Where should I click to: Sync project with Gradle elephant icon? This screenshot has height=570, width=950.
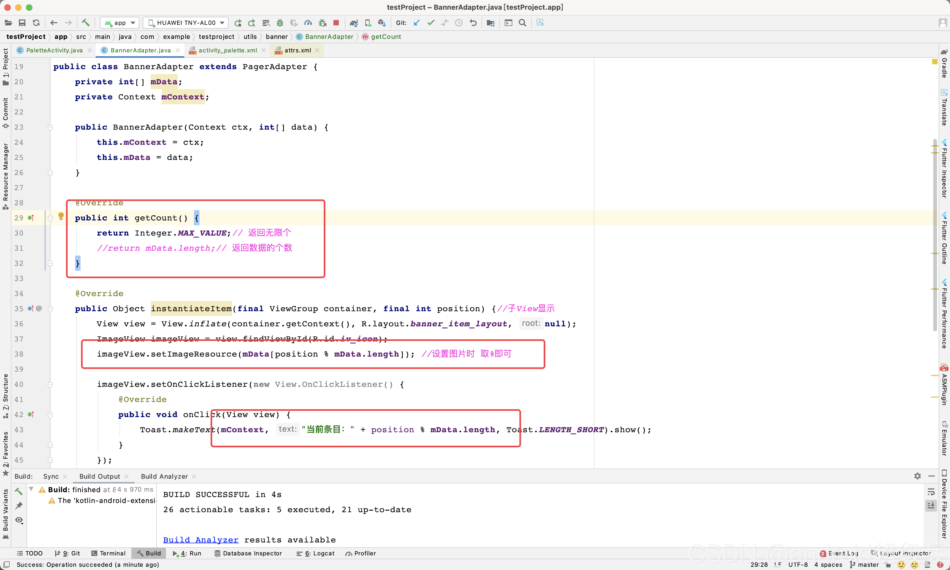pyautogui.click(x=354, y=23)
